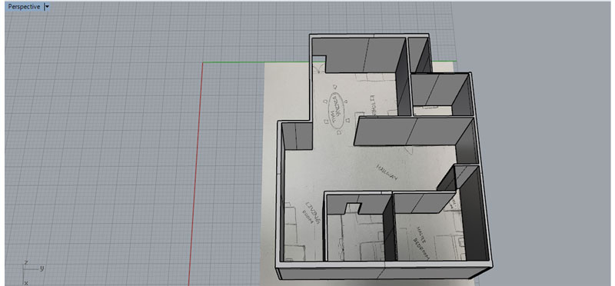The image size is (615, 286).
Task: Click the Perspective viewport title label
Action: [x=24, y=7]
